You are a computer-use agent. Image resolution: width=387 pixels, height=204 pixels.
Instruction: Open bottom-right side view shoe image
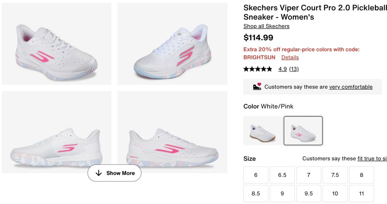pyautogui.click(x=172, y=132)
